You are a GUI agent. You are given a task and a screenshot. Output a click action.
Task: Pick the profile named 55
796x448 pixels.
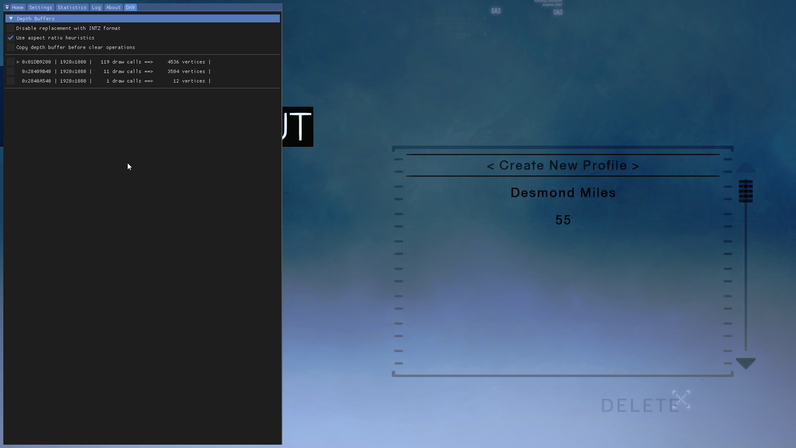(563, 220)
